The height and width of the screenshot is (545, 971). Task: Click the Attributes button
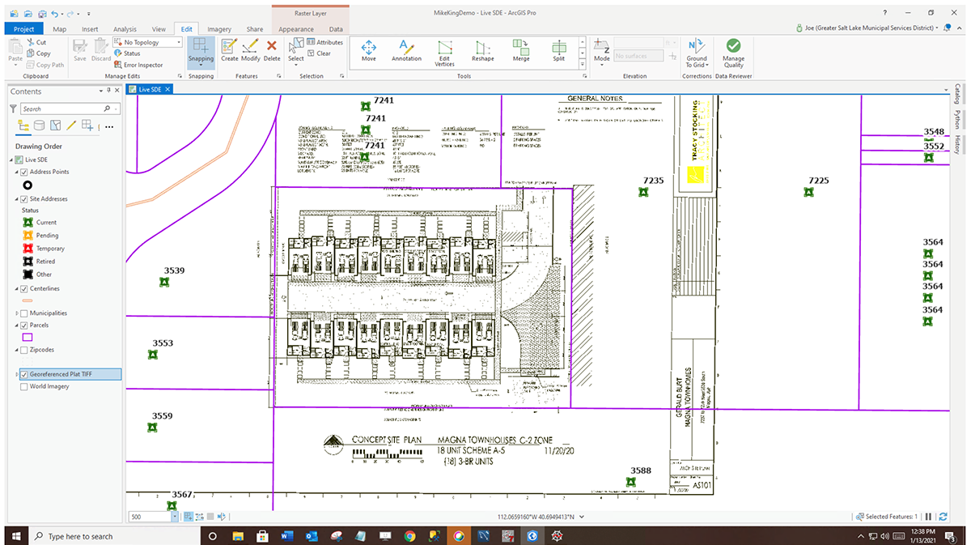click(324, 42)
